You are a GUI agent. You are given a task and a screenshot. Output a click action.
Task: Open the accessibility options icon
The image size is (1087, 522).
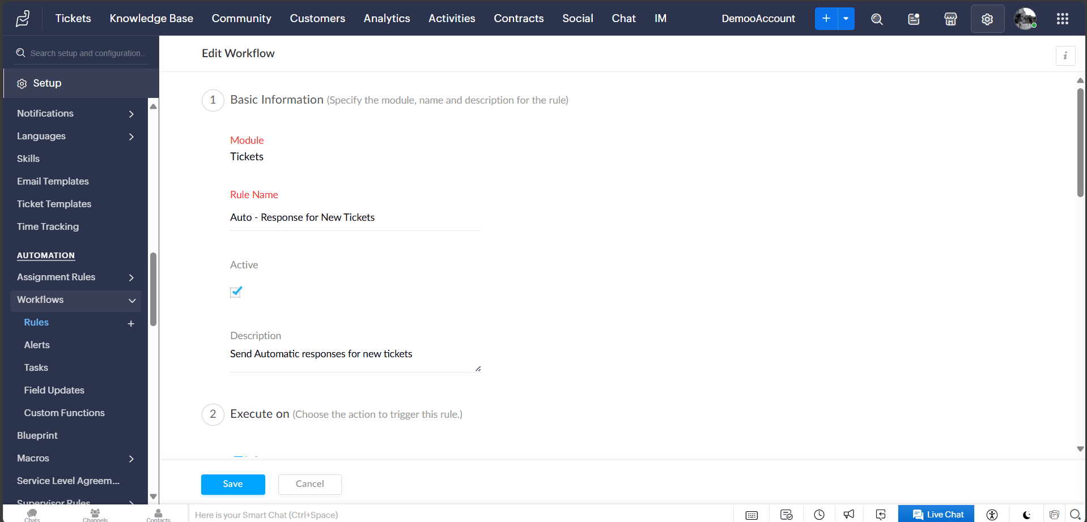point(992,515)
